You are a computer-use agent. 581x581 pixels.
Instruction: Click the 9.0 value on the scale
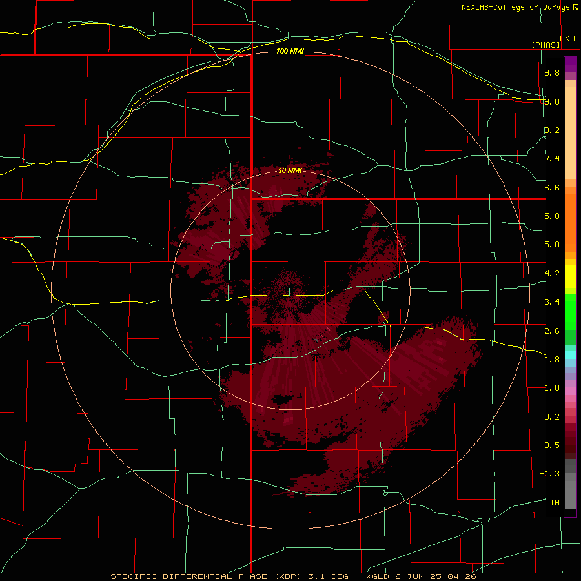(552, 101)
